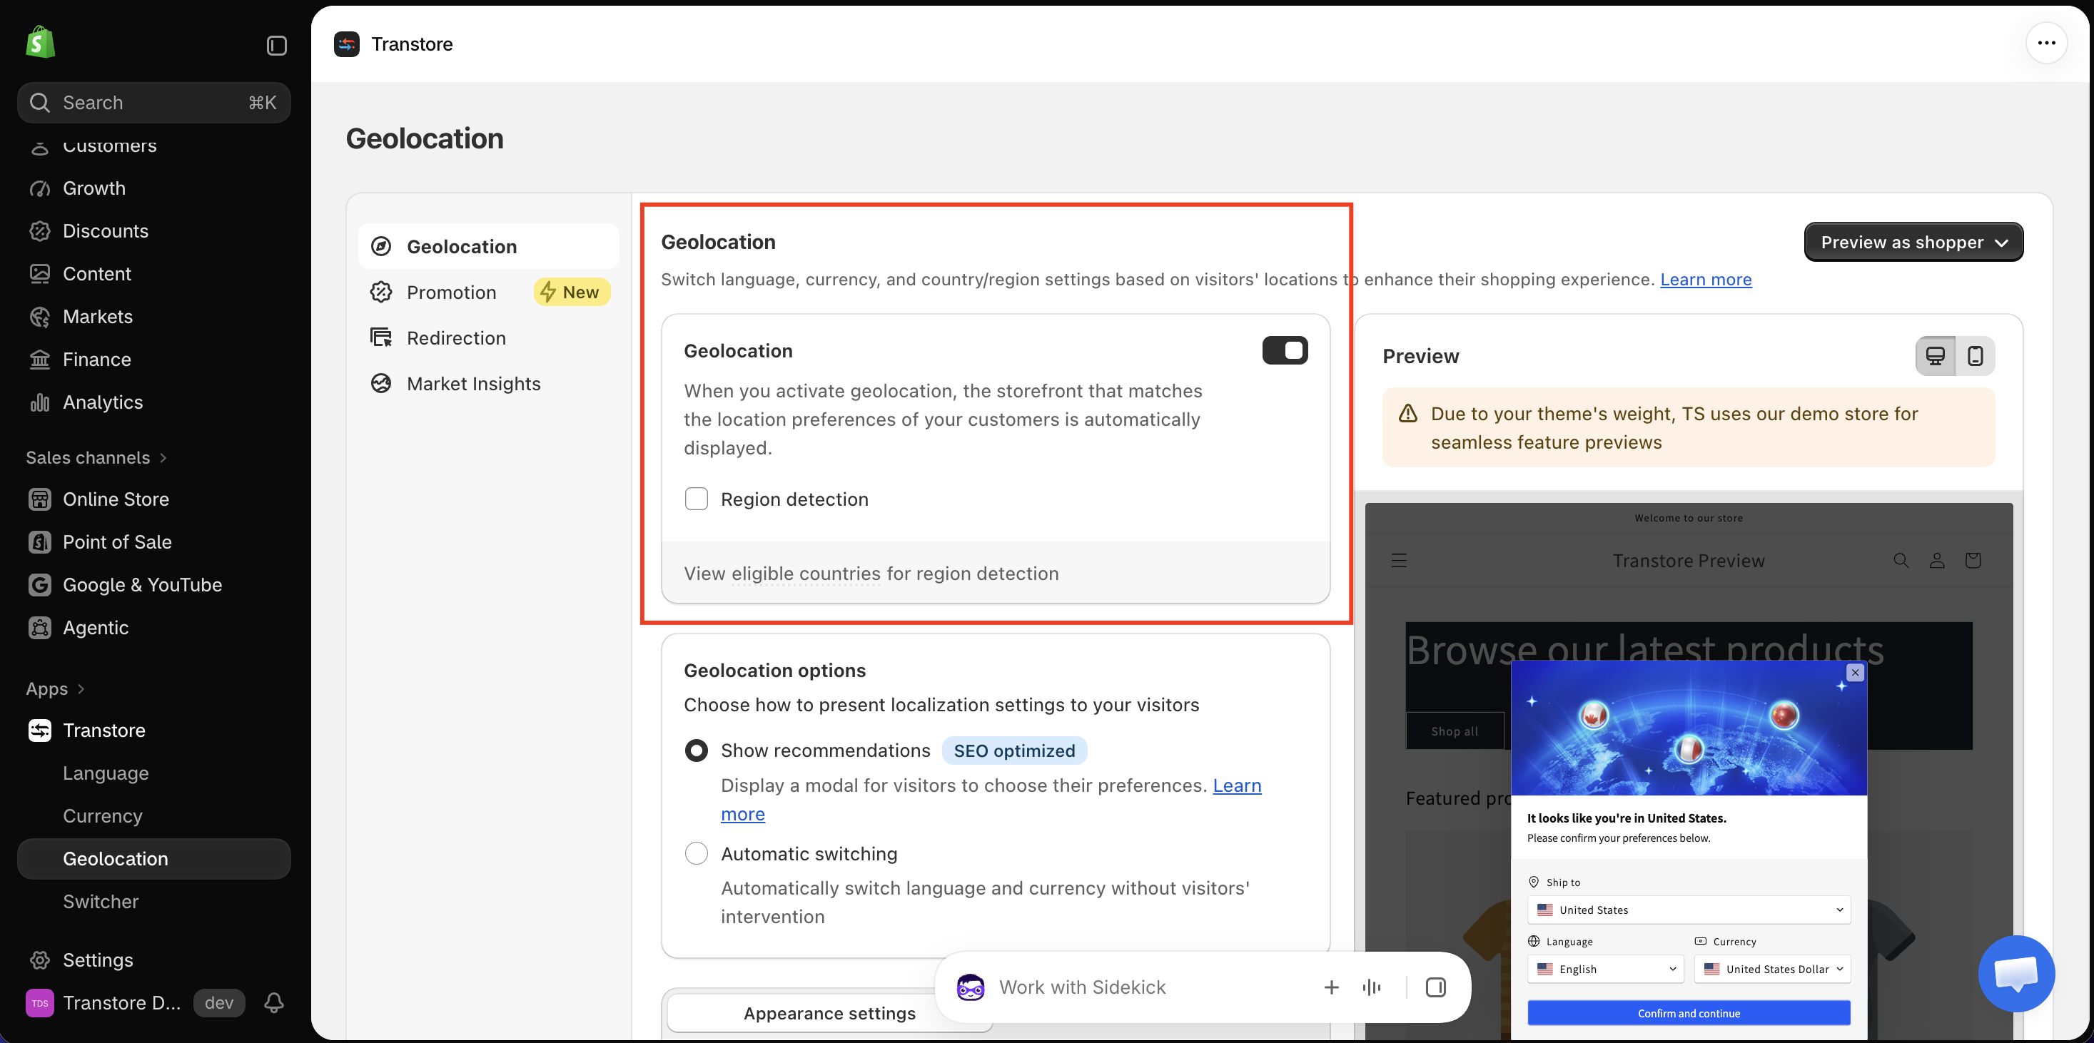Click the sidebar Search field

tap(153, 102)
